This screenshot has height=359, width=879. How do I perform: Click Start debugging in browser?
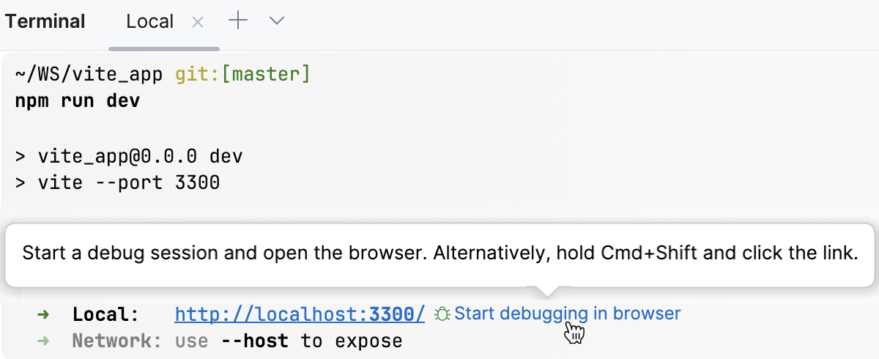pyautogui.click(x=568, y=314)
